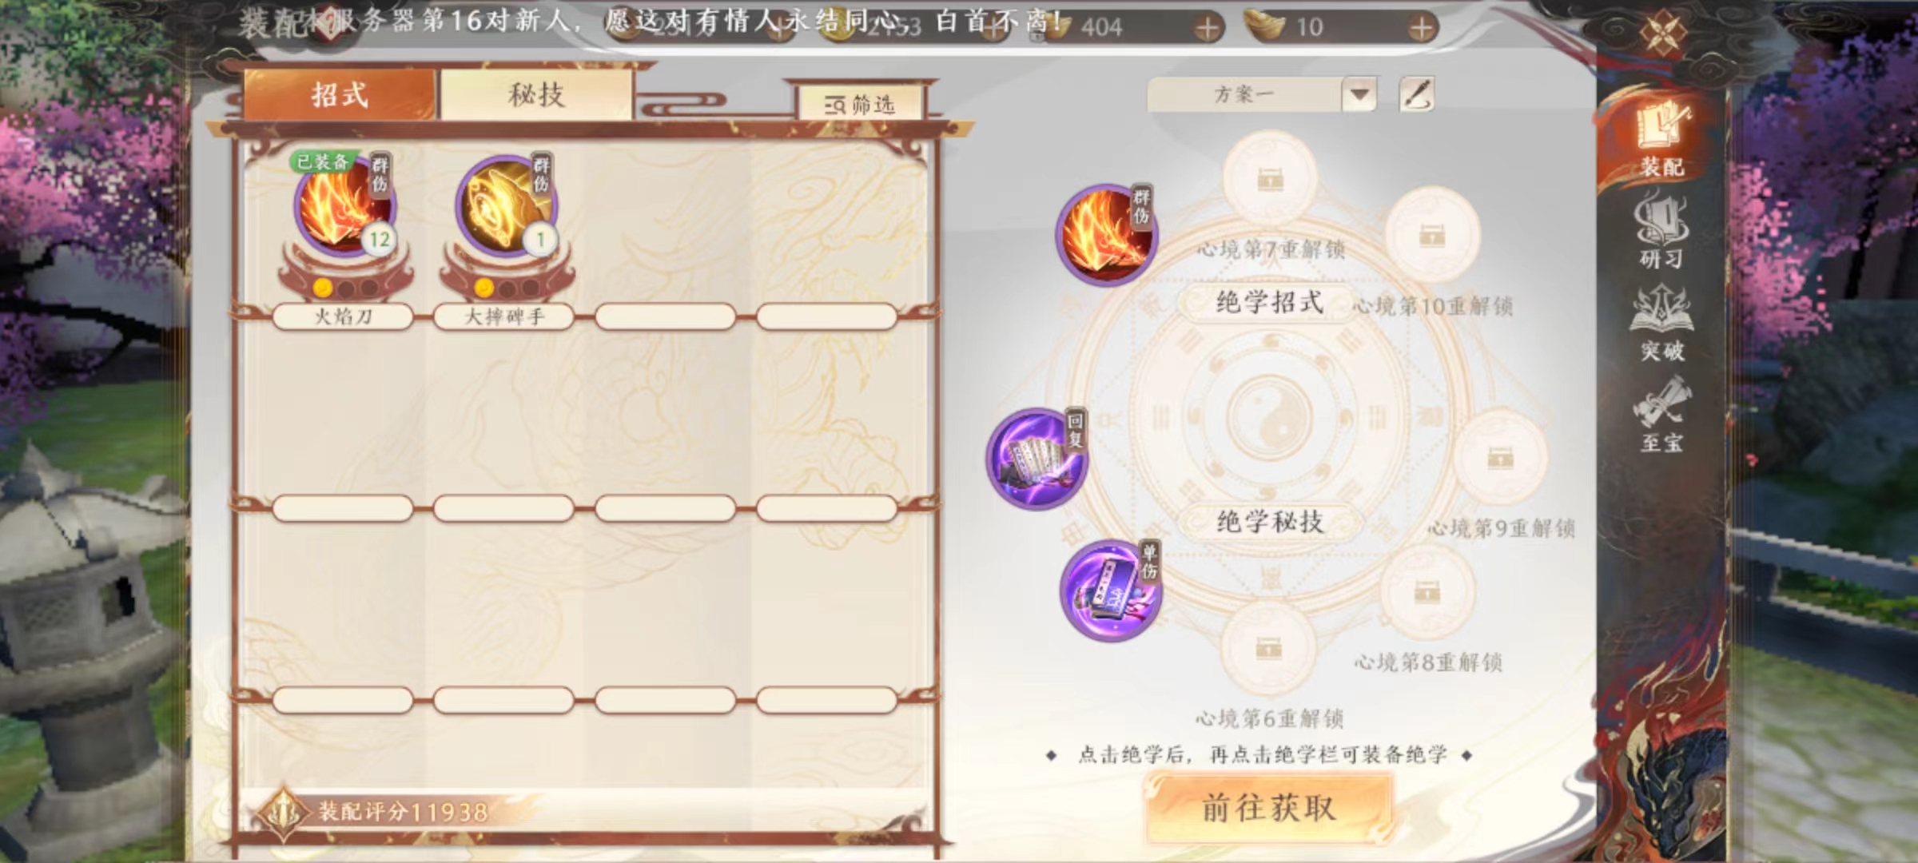
Task: Open the 至宝 sidebar icon
Action: tap(1662, 416)
